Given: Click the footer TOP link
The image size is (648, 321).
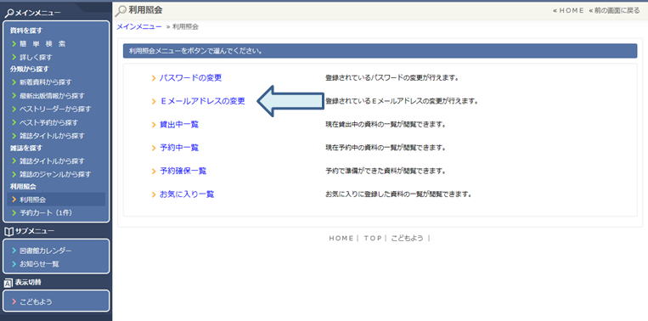Looking at the screenshot, I should [373, 239].
